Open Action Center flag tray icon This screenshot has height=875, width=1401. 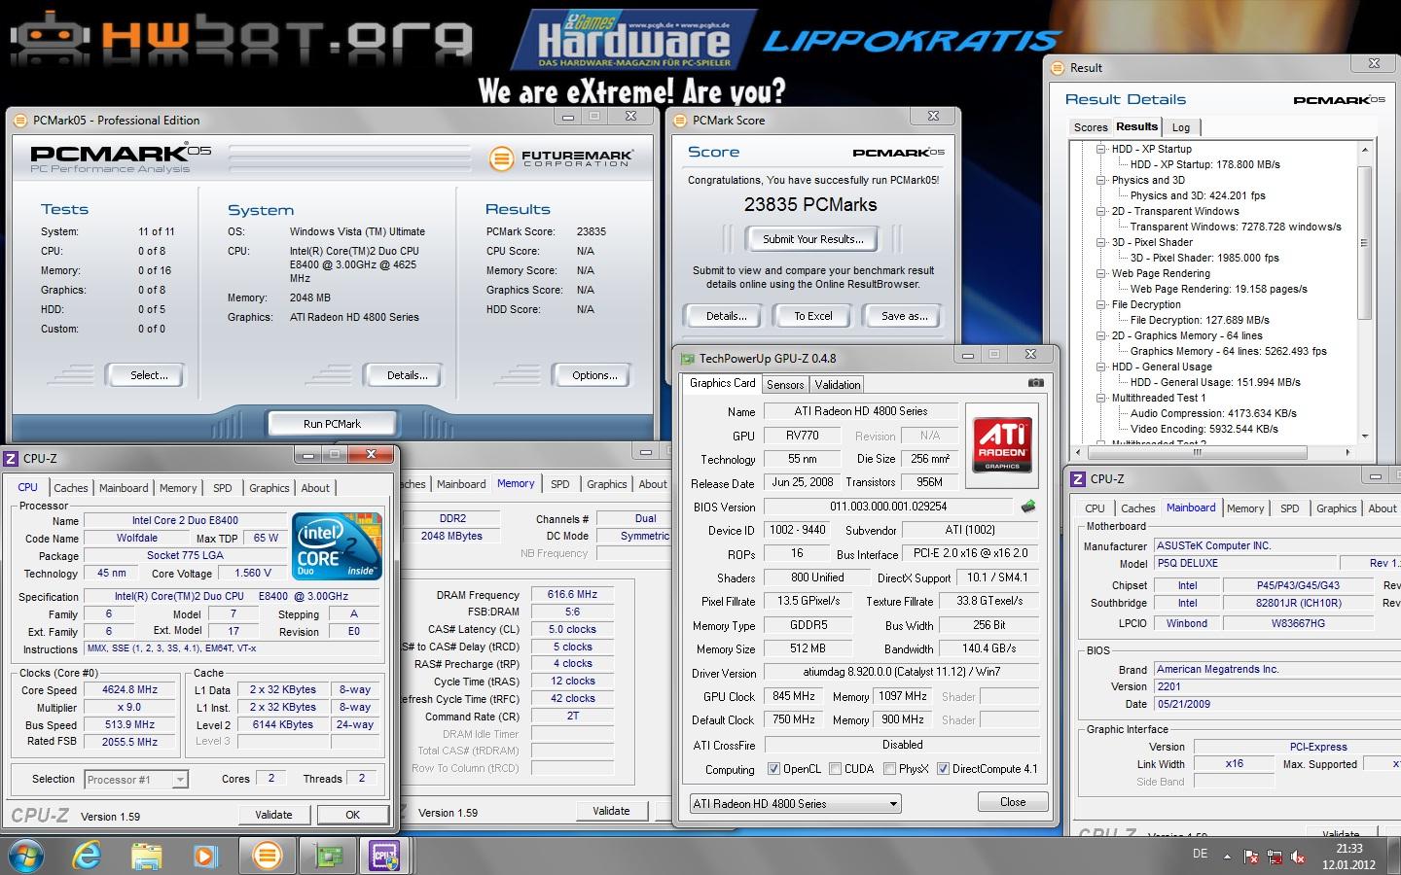pos(1251,857)
